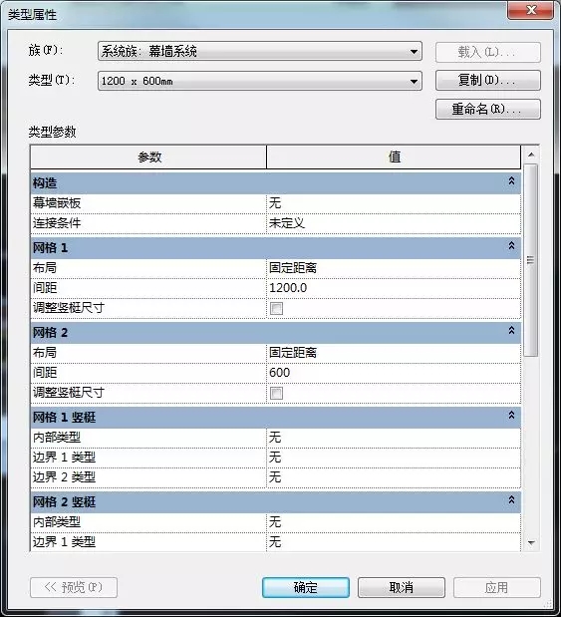Edit the 网格 2 间距 value 600
Image resolution: width=561 pixels, height=617 pixels.
[x=394, y=373]
